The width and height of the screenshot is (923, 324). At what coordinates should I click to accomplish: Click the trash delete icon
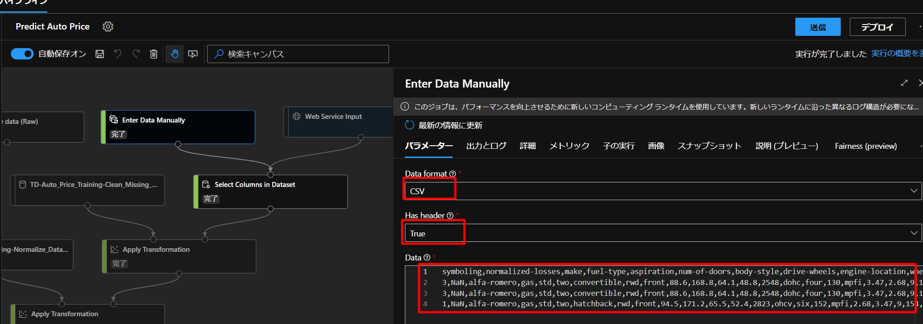154,54
